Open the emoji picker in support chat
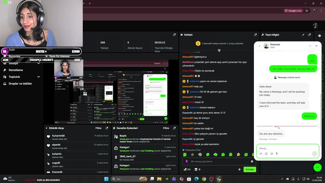Screen dimensions: 325x183 point(266,154)
